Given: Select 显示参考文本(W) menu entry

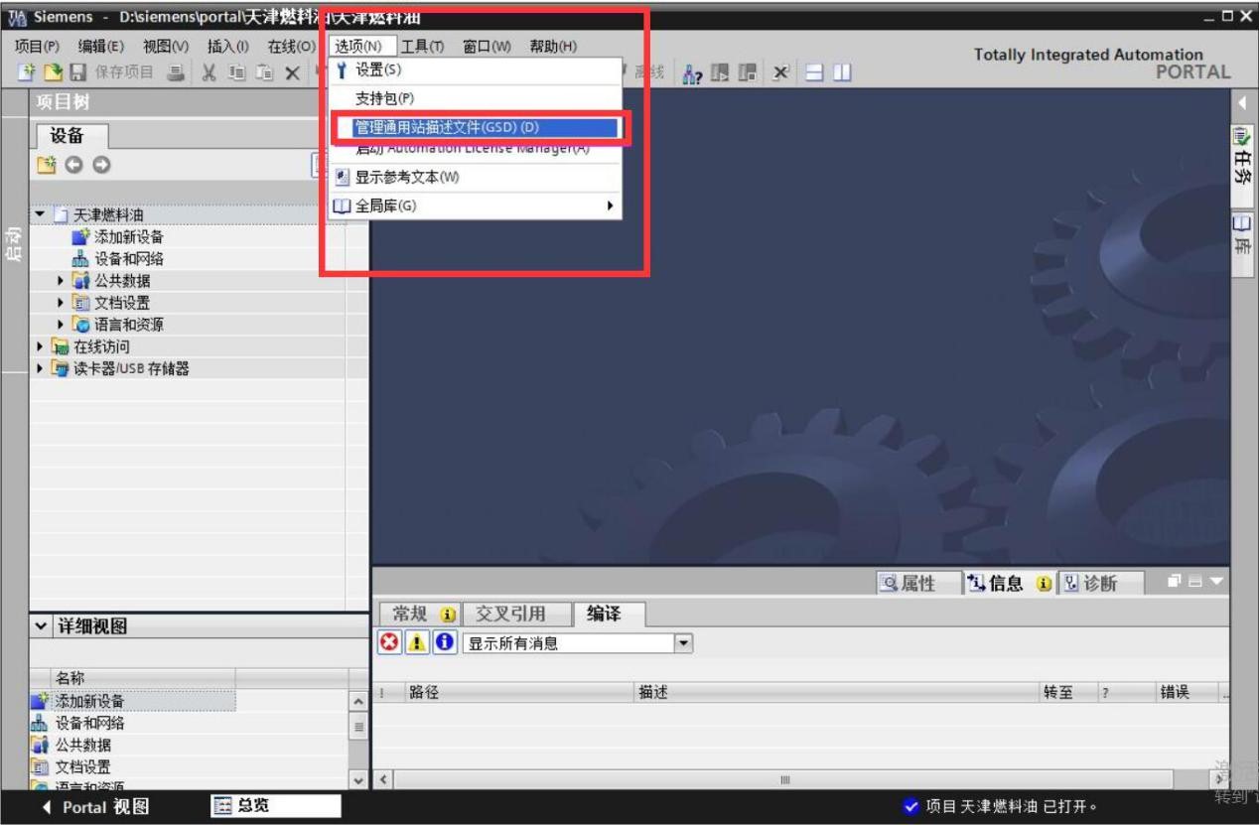Looking at the screenshot, I should (474, 178).
